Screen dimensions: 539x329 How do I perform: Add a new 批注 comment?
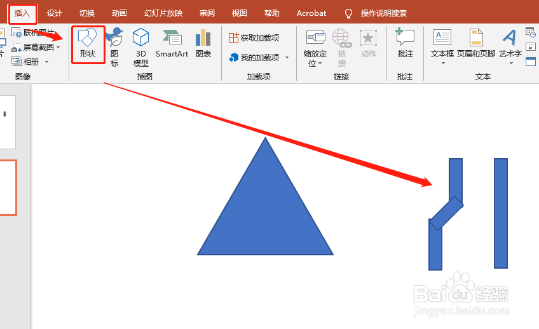coord(405,44)
